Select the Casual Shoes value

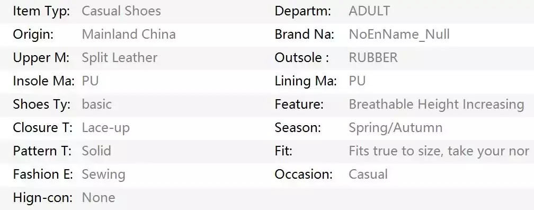coord(121,11)
